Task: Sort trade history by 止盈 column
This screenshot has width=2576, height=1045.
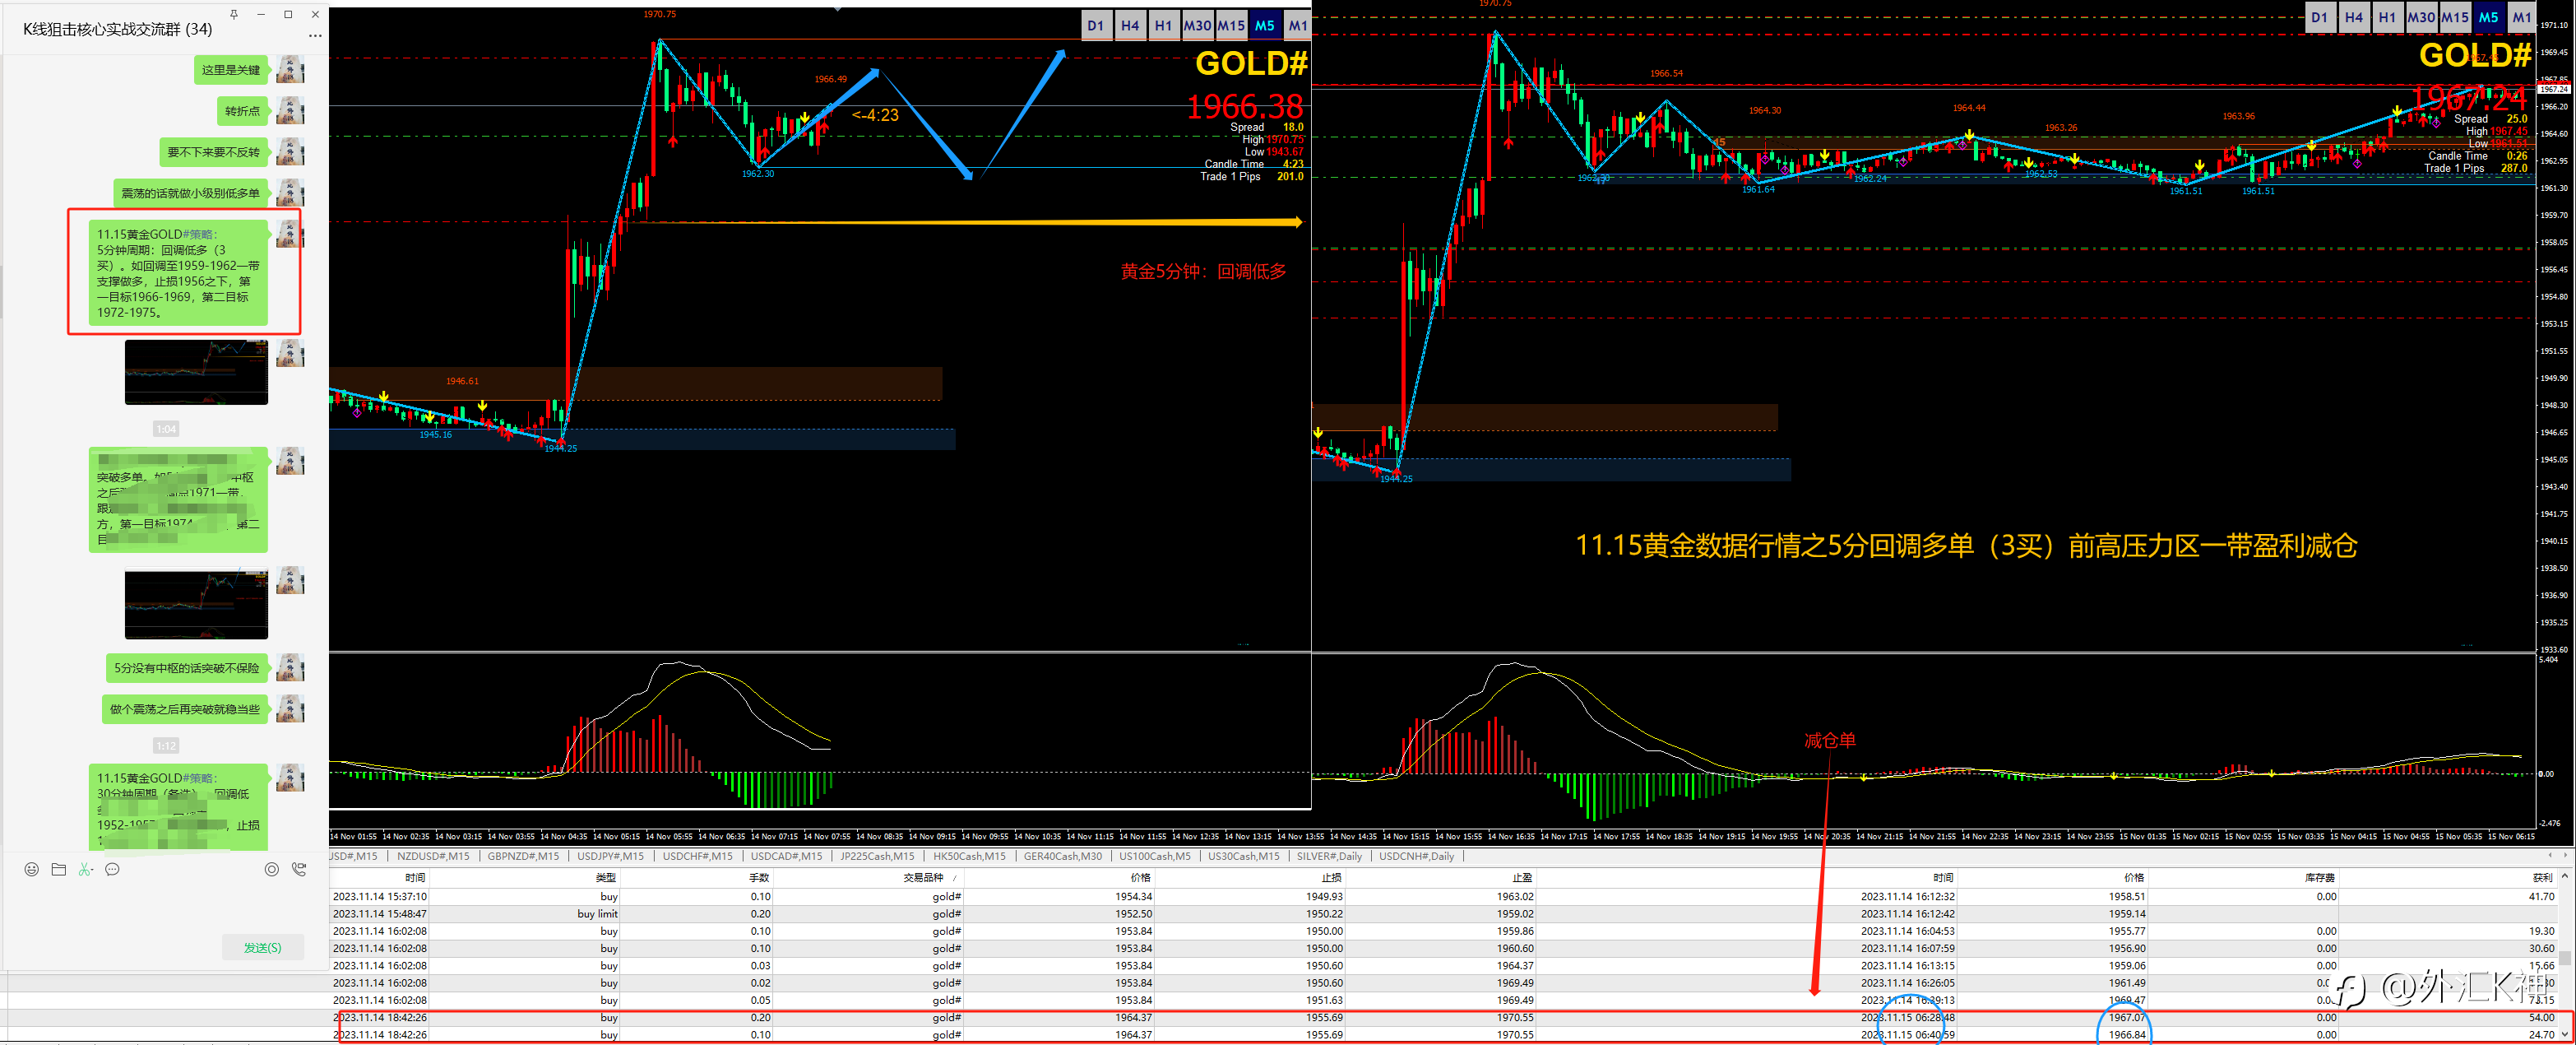Action: click(1442, 878)
